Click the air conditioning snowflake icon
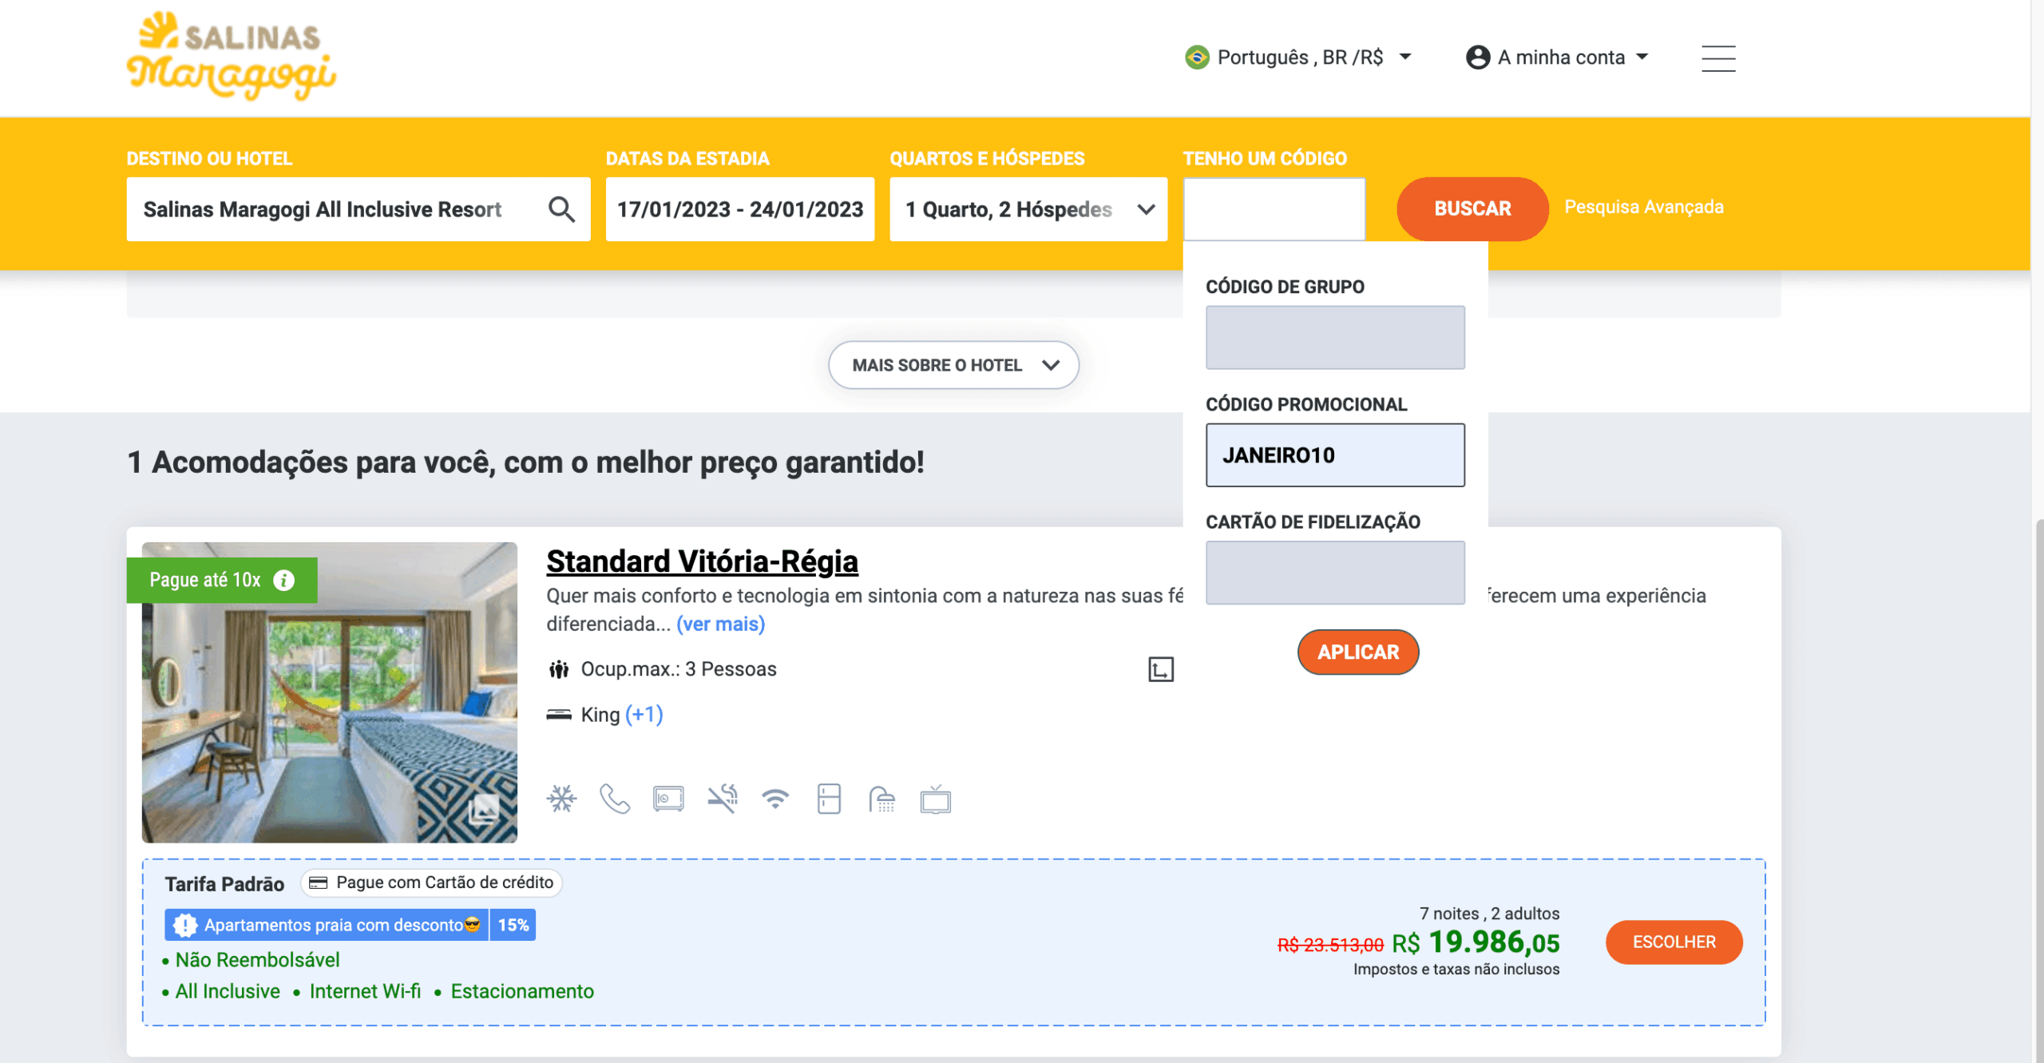This screenshot has height=1063, width=2044. [x=561, y=799]
